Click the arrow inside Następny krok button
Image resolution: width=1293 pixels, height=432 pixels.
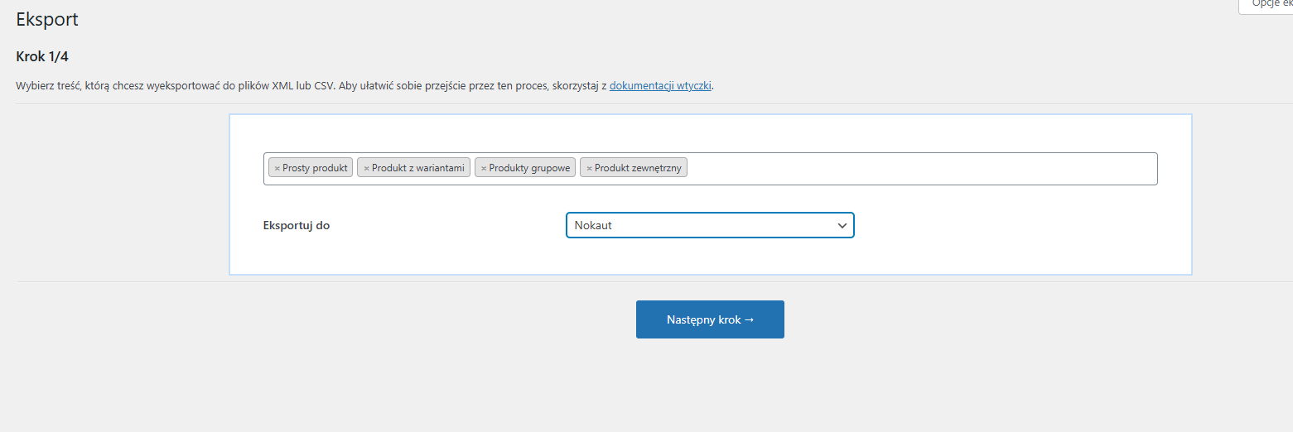point(749,319)
